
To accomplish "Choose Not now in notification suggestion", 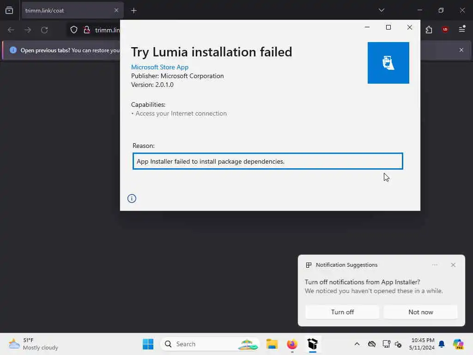I will (420, 312).
